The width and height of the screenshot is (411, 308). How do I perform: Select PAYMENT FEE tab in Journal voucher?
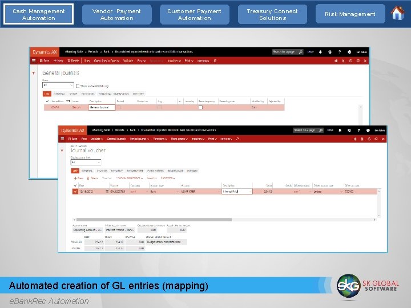[x=135, y=171]
